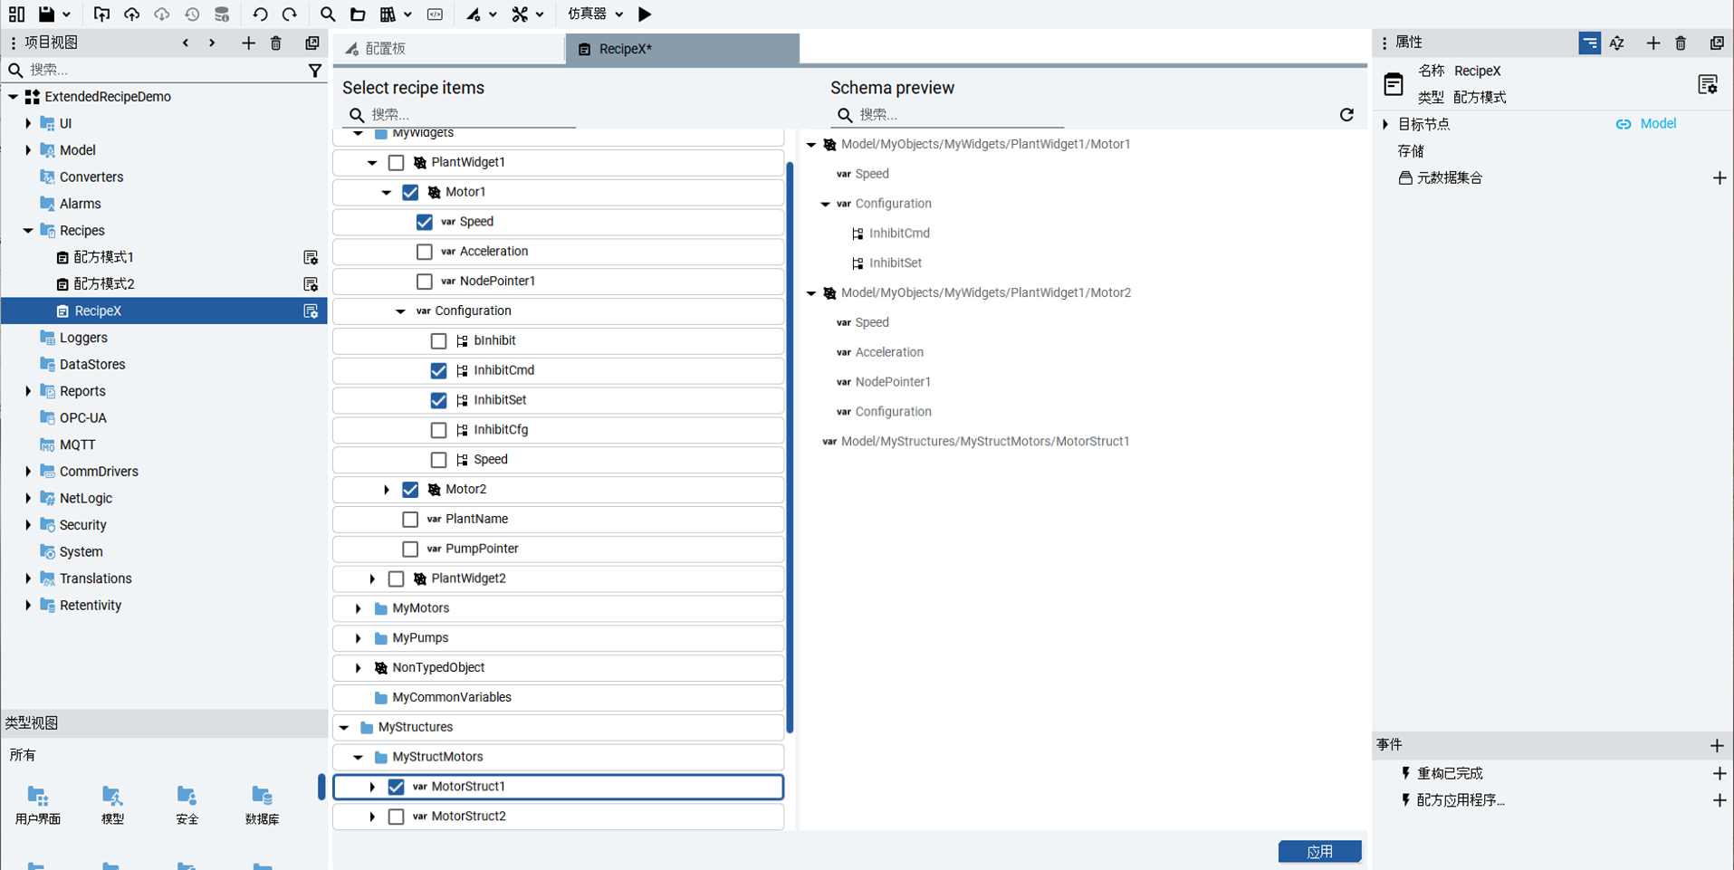
Task: Refresh the Schema preview
Action: click(x=1346, y=115)
